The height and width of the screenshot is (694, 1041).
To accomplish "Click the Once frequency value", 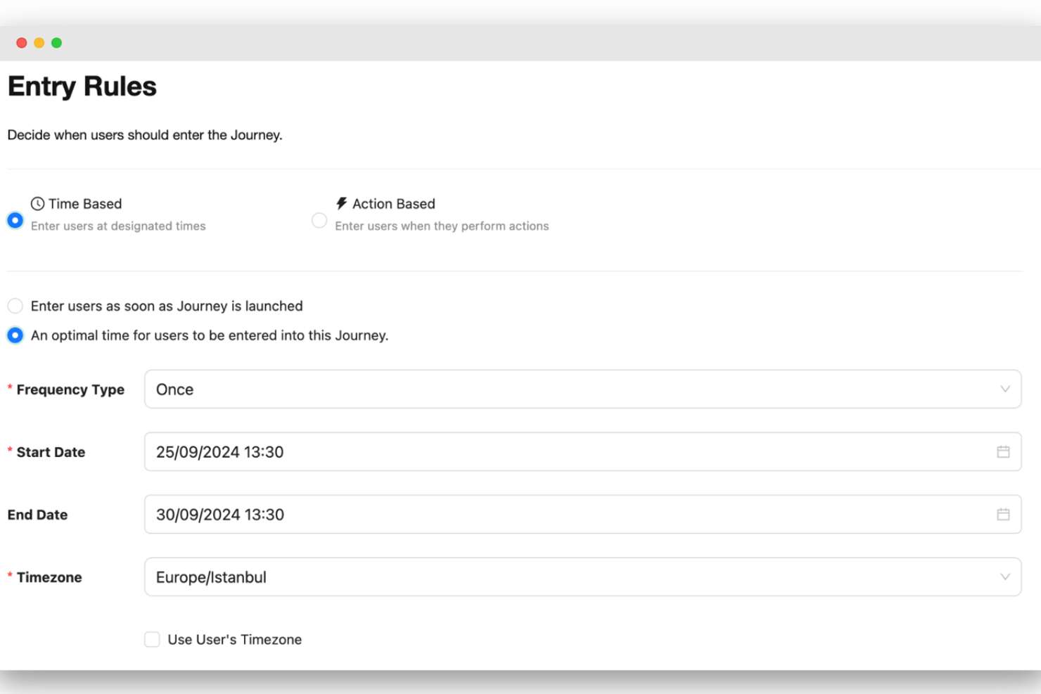I will (x=175, y=389).
